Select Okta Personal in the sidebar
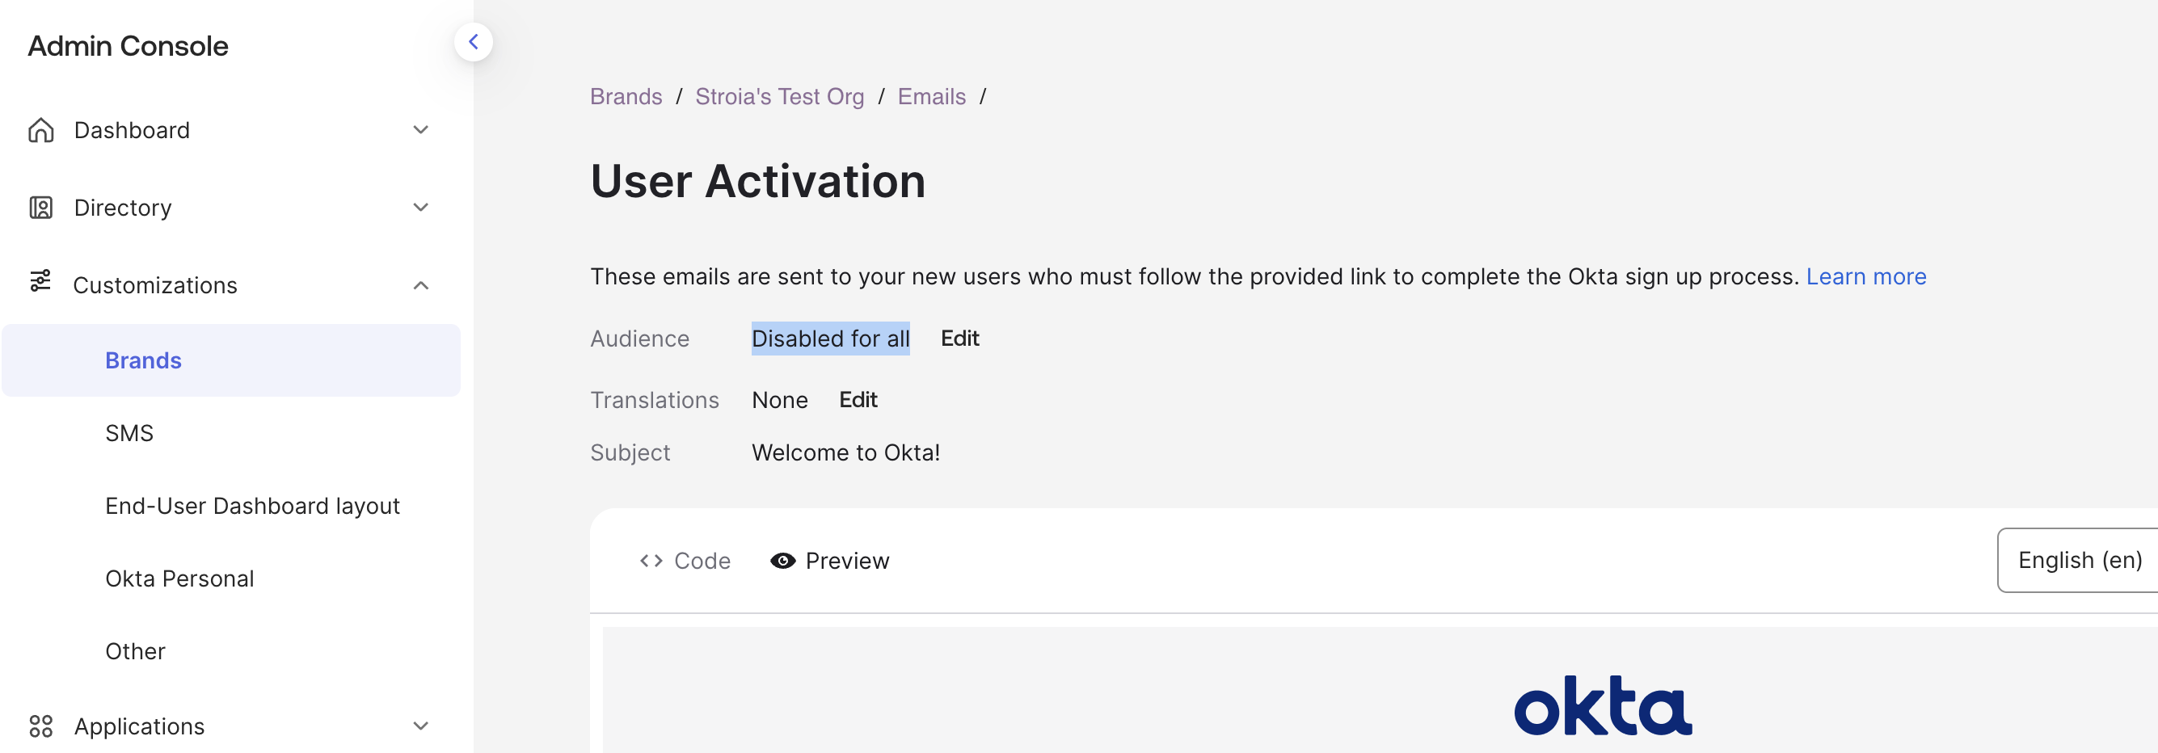Image resolution: width=2158 pixels, height=753 pixels. tap(179, 578)
